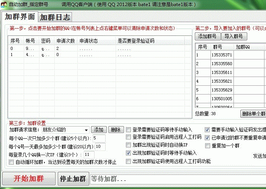This screenshot has height=189, width=266.
Task: Click the 添加群号 button
Action: [208, 36]
